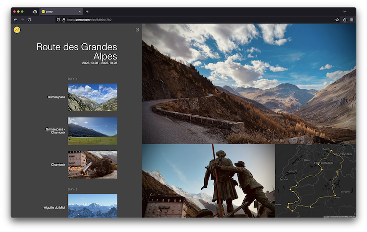The width and height of the screenshot is (367, 232).
Task: Go back using browser back arrow
Action: 15,20
